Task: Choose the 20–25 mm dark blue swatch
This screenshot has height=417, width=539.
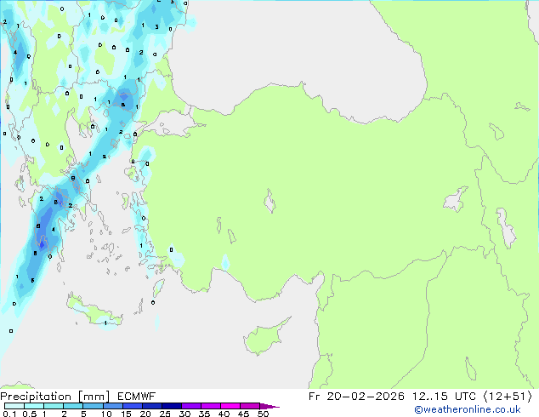Action: 152,406
